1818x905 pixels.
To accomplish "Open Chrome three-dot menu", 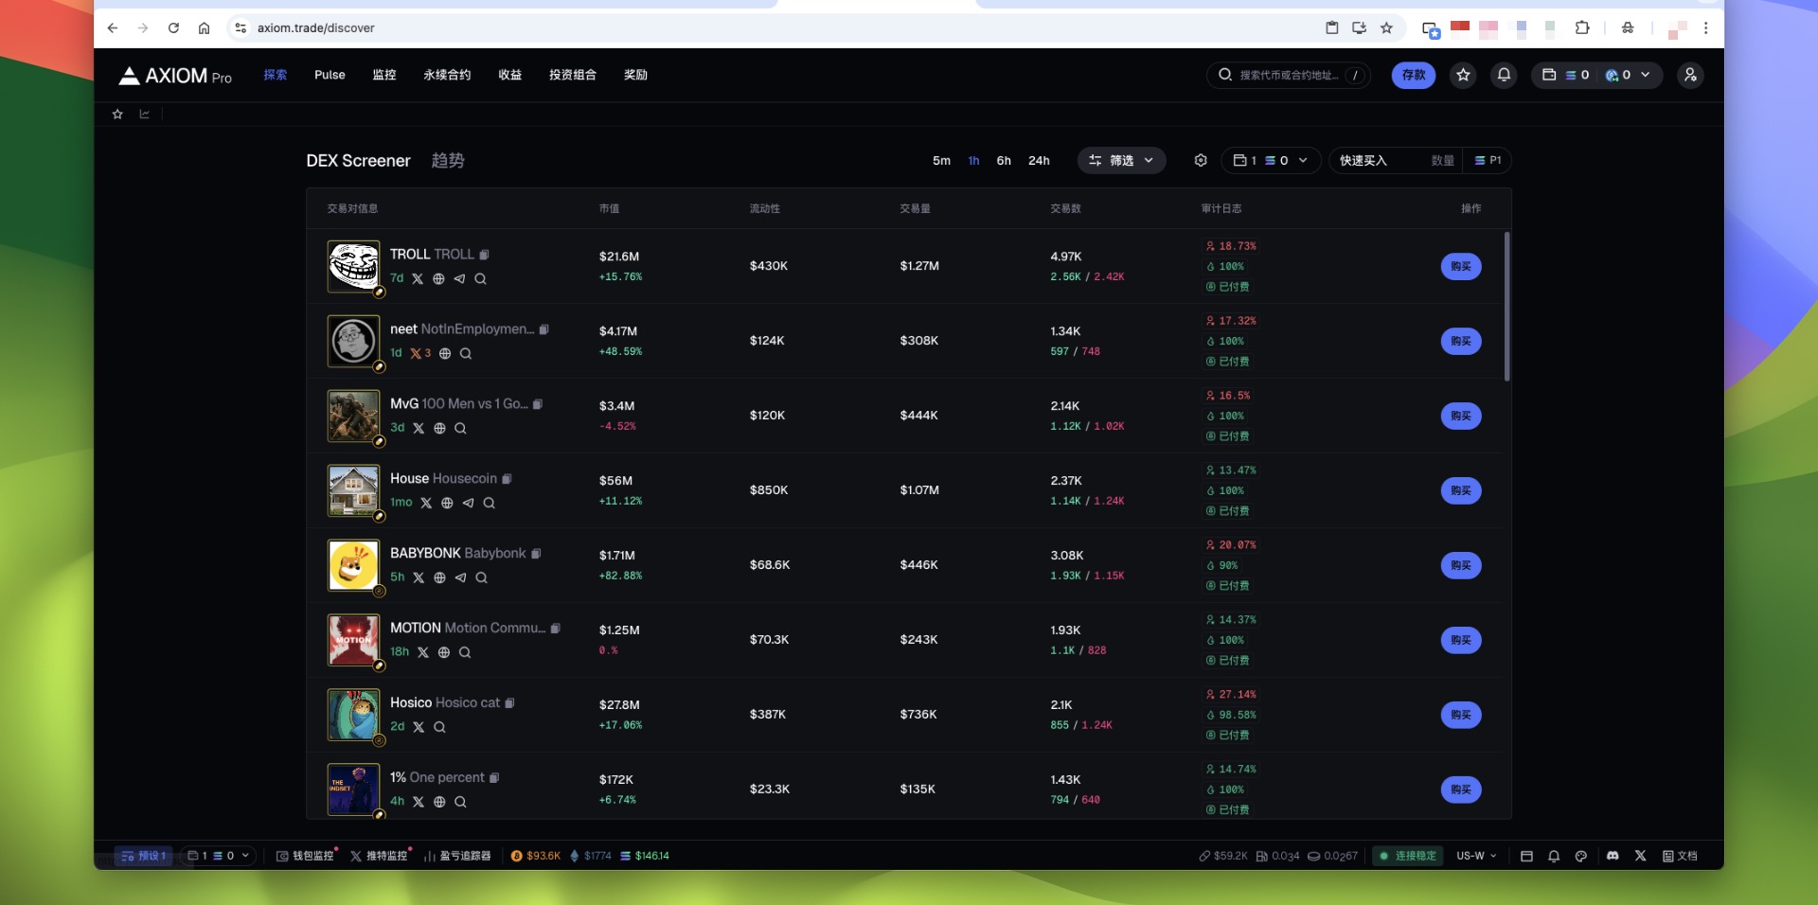I will (x=1705, y=28).
